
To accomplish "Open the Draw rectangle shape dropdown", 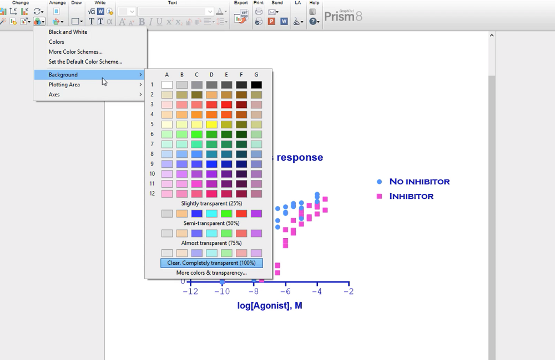I will [77, 22].
